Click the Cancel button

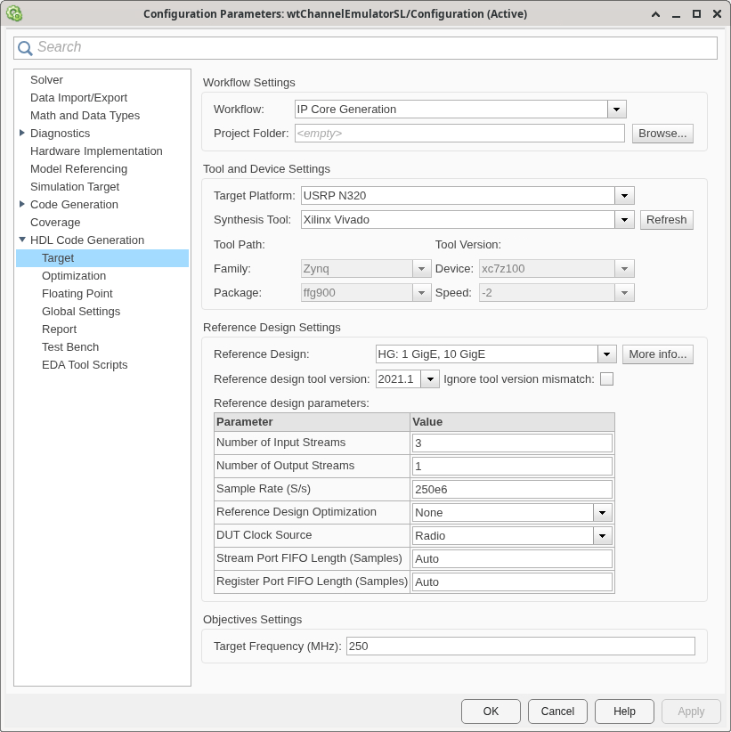point(557,711)
